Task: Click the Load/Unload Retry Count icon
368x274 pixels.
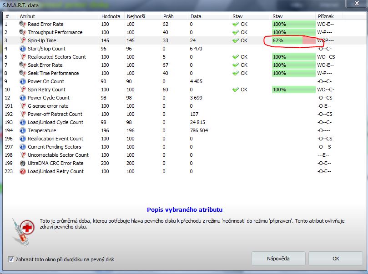Action: point(23,171)
